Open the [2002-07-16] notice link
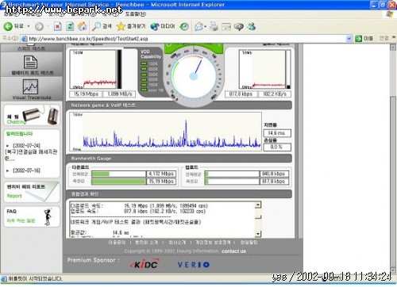 click(x=26, y=170)
